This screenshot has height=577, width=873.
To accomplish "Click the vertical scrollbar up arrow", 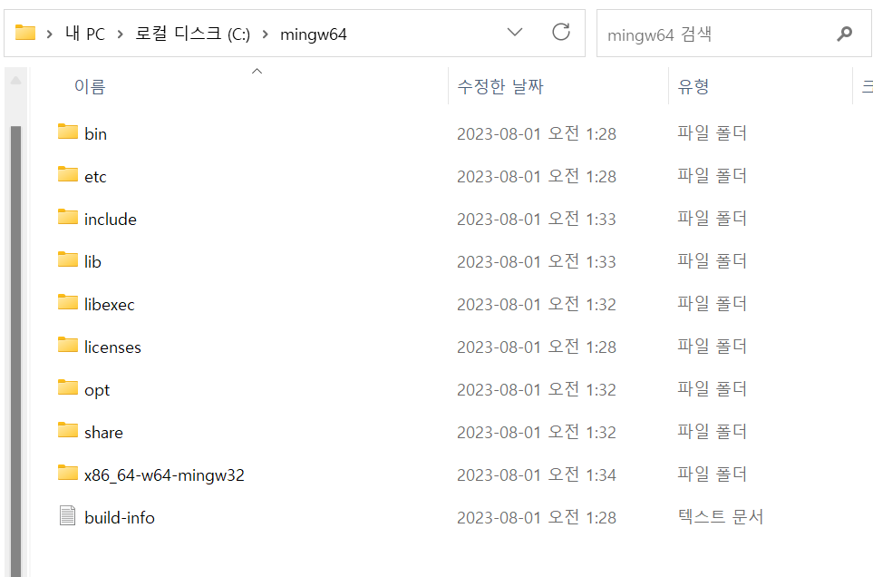I will (x=15, y=81).
